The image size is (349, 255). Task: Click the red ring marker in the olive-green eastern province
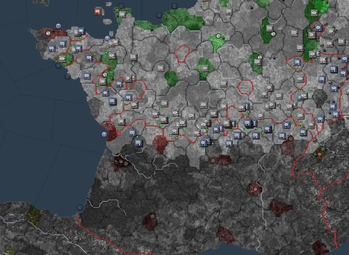click(320, 154)
